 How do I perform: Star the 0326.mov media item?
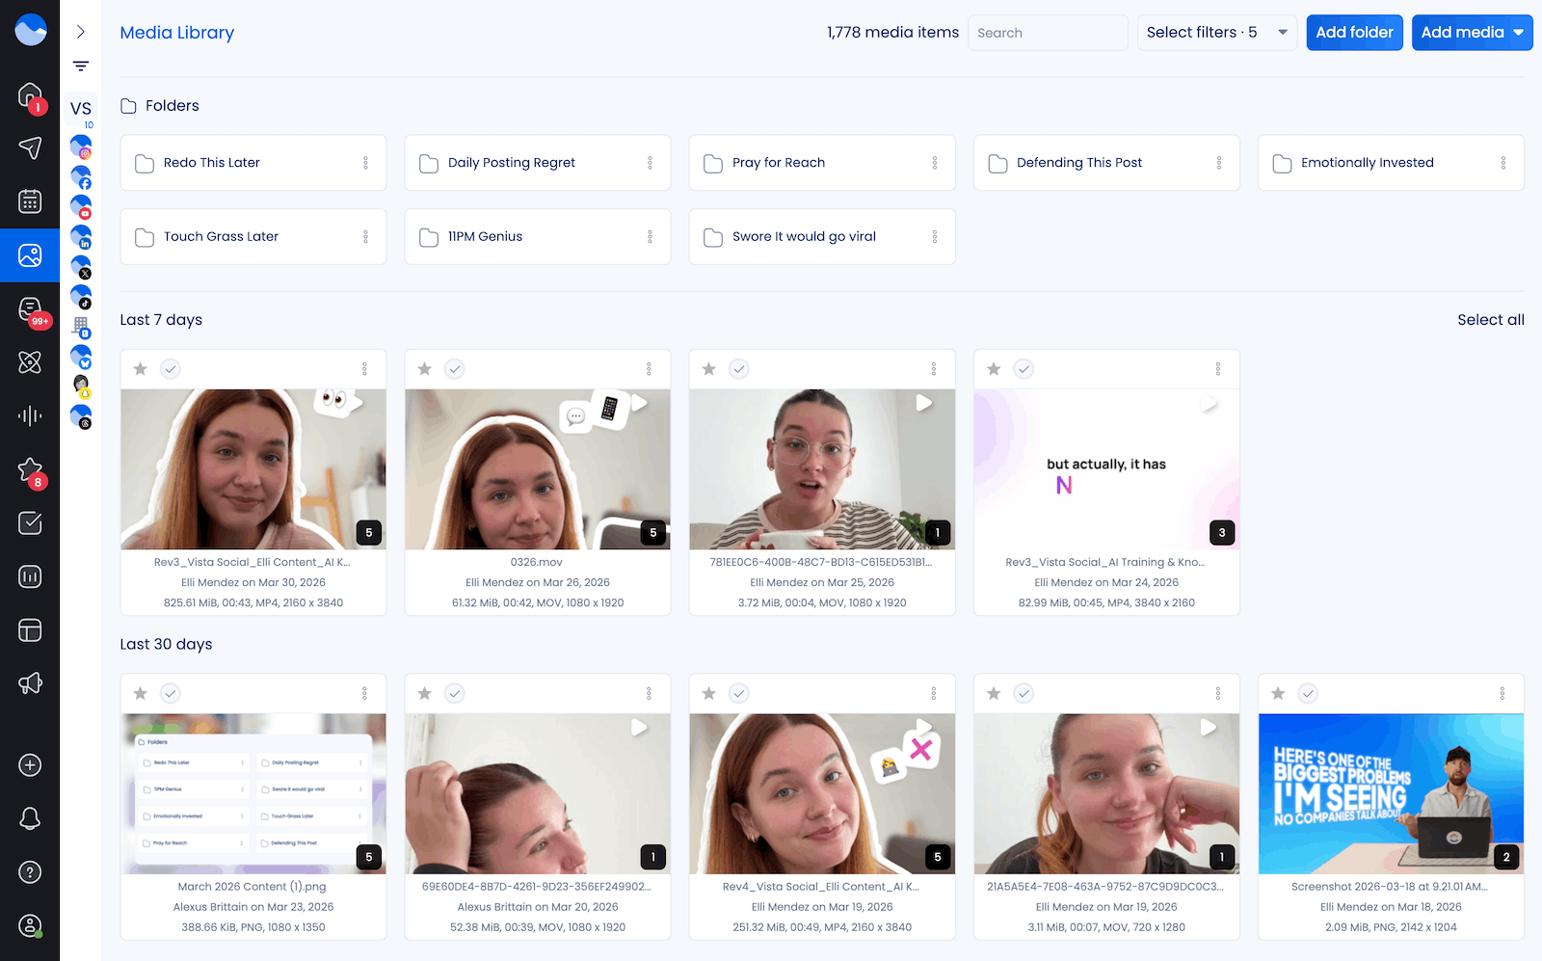click(425, 369)
